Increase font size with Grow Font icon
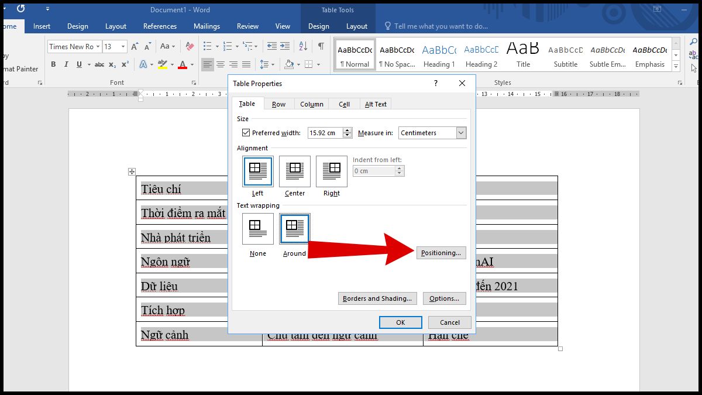Viewport: 702px width, 395px height. [135, 46]
